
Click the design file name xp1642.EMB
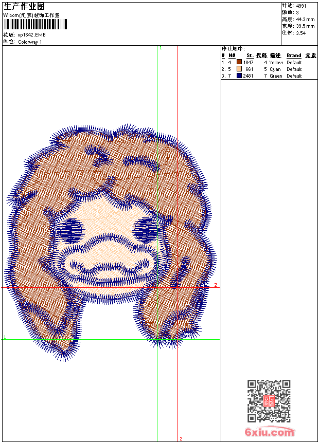tap(31, 35)
